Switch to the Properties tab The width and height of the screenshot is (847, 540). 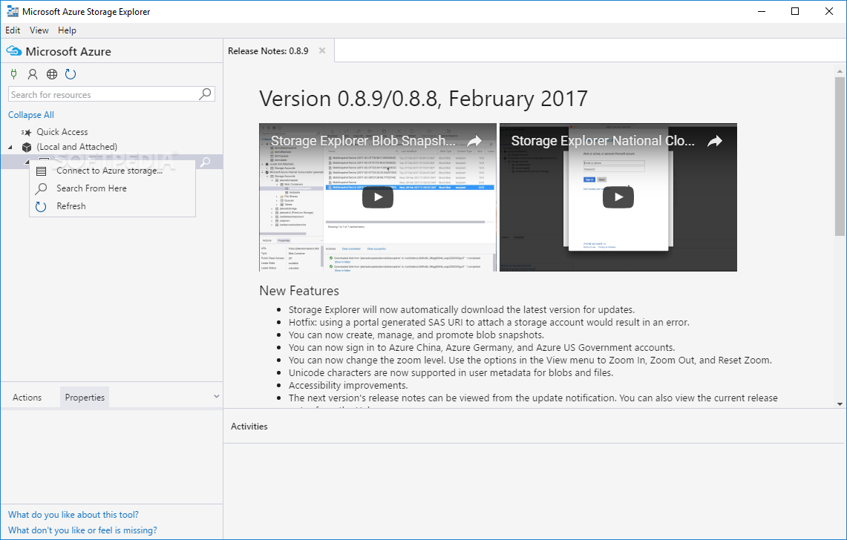click(x=85, y=398)
